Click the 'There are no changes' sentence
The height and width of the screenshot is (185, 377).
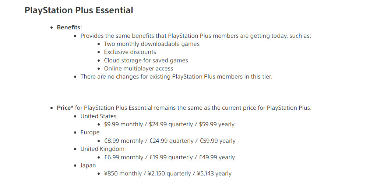coord(176,77)
